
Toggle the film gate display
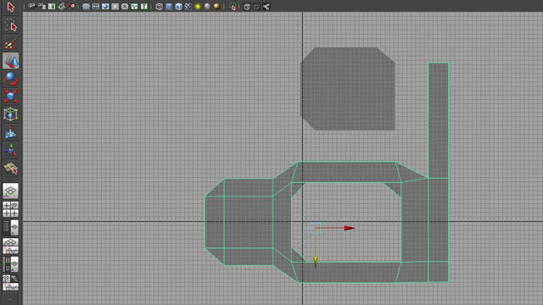click(x=96, y=6)
